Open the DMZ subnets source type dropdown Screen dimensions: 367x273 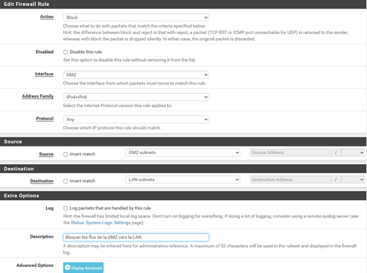click(183, 153)
